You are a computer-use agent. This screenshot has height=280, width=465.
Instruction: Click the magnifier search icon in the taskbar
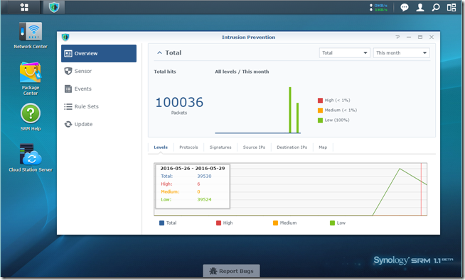pos(436,7)
